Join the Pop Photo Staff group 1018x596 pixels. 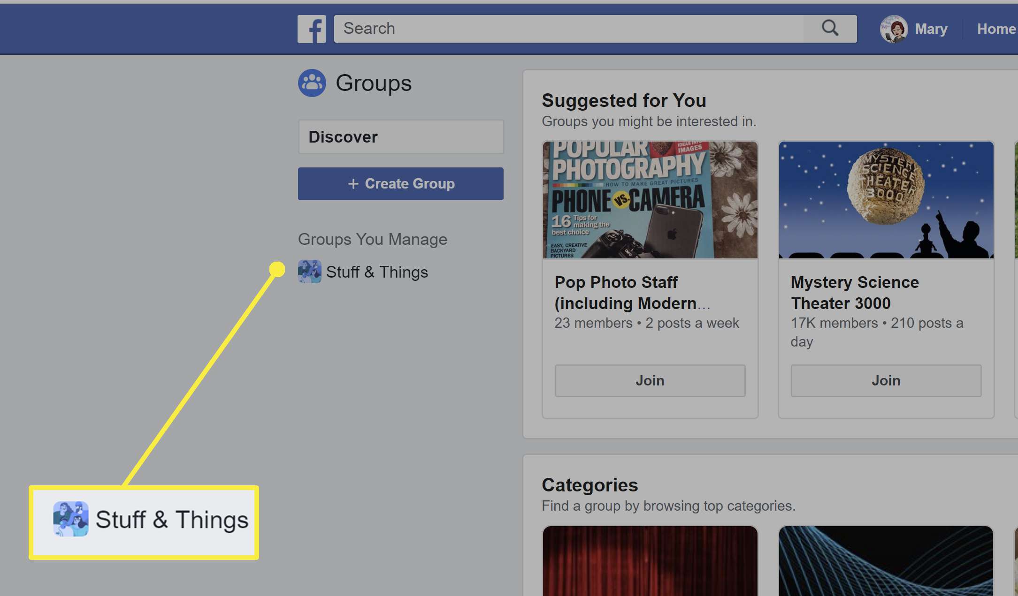pyautogui.click(x=650, y=381)
